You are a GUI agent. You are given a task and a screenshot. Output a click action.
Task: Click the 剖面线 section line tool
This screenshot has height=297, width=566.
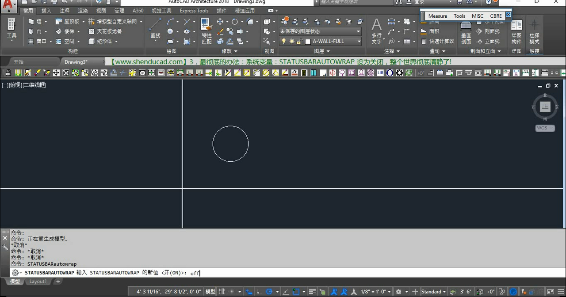click(488, 31)
